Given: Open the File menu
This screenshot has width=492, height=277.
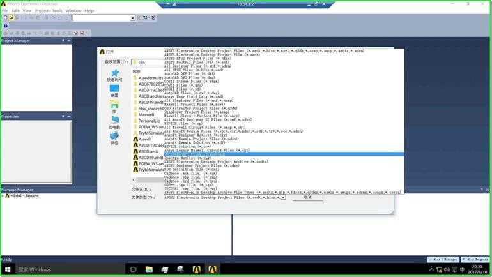Looking at the screenshot, I should (x=5, y=11).
